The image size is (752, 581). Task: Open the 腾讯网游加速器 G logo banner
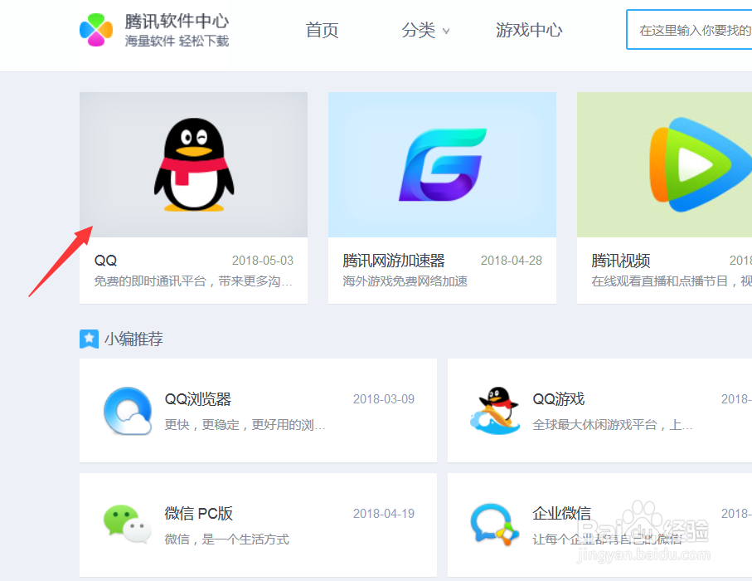click(442, 164)
